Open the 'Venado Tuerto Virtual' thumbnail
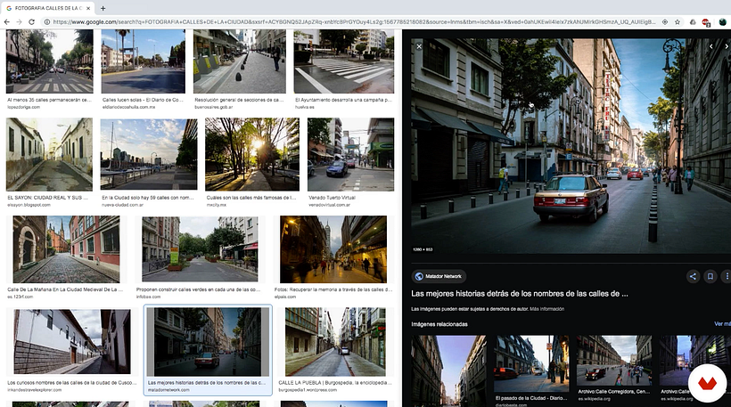 click(350, 154)
